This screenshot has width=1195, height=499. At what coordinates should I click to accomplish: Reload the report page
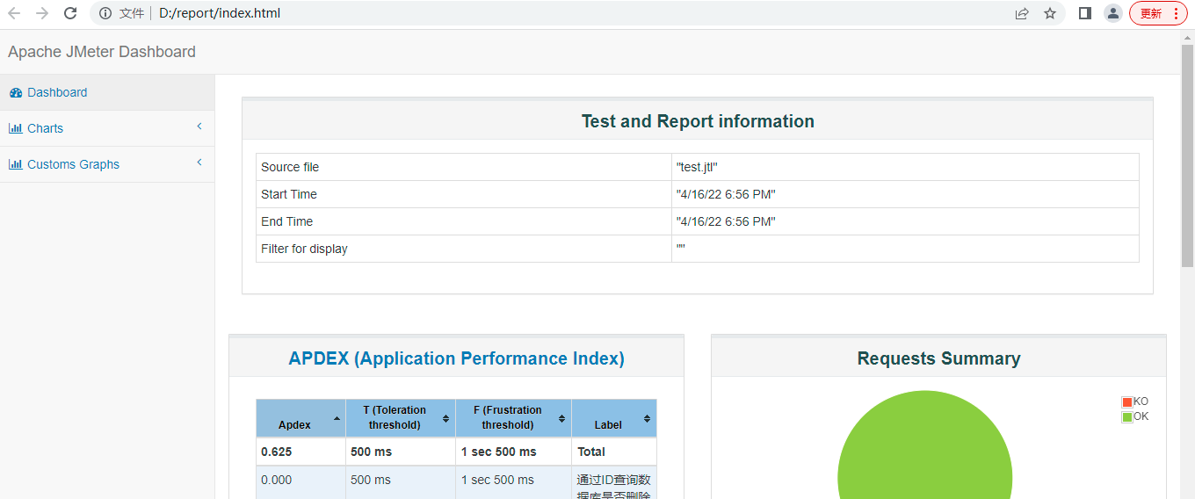tap(71, 13)
